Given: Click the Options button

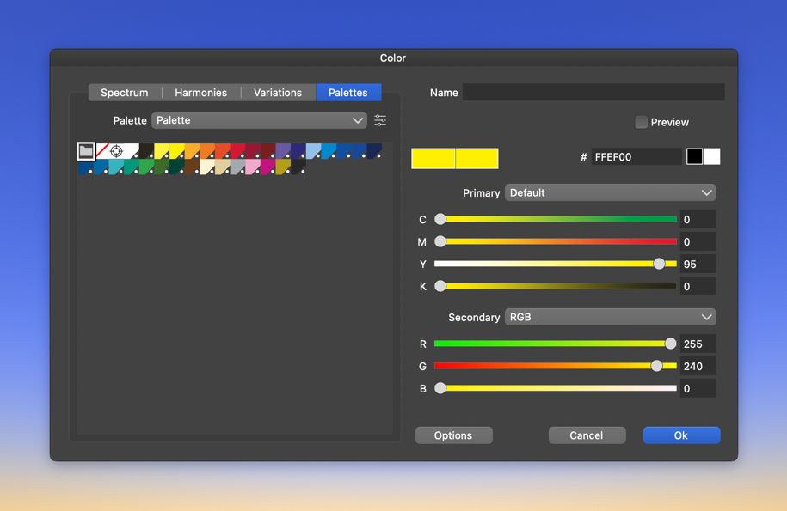Looking at the screenshot, I should (x=453, y=435).
